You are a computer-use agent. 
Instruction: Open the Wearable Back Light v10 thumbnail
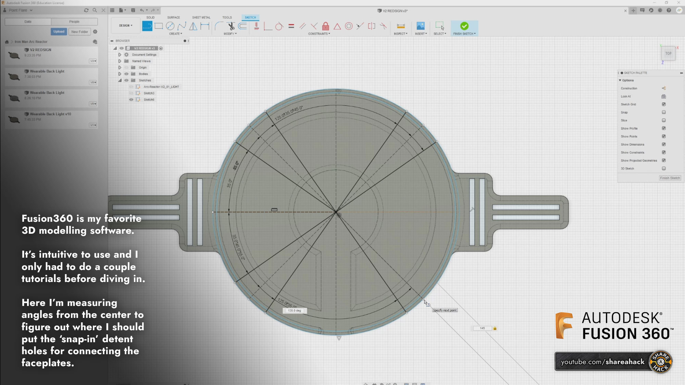14,119
